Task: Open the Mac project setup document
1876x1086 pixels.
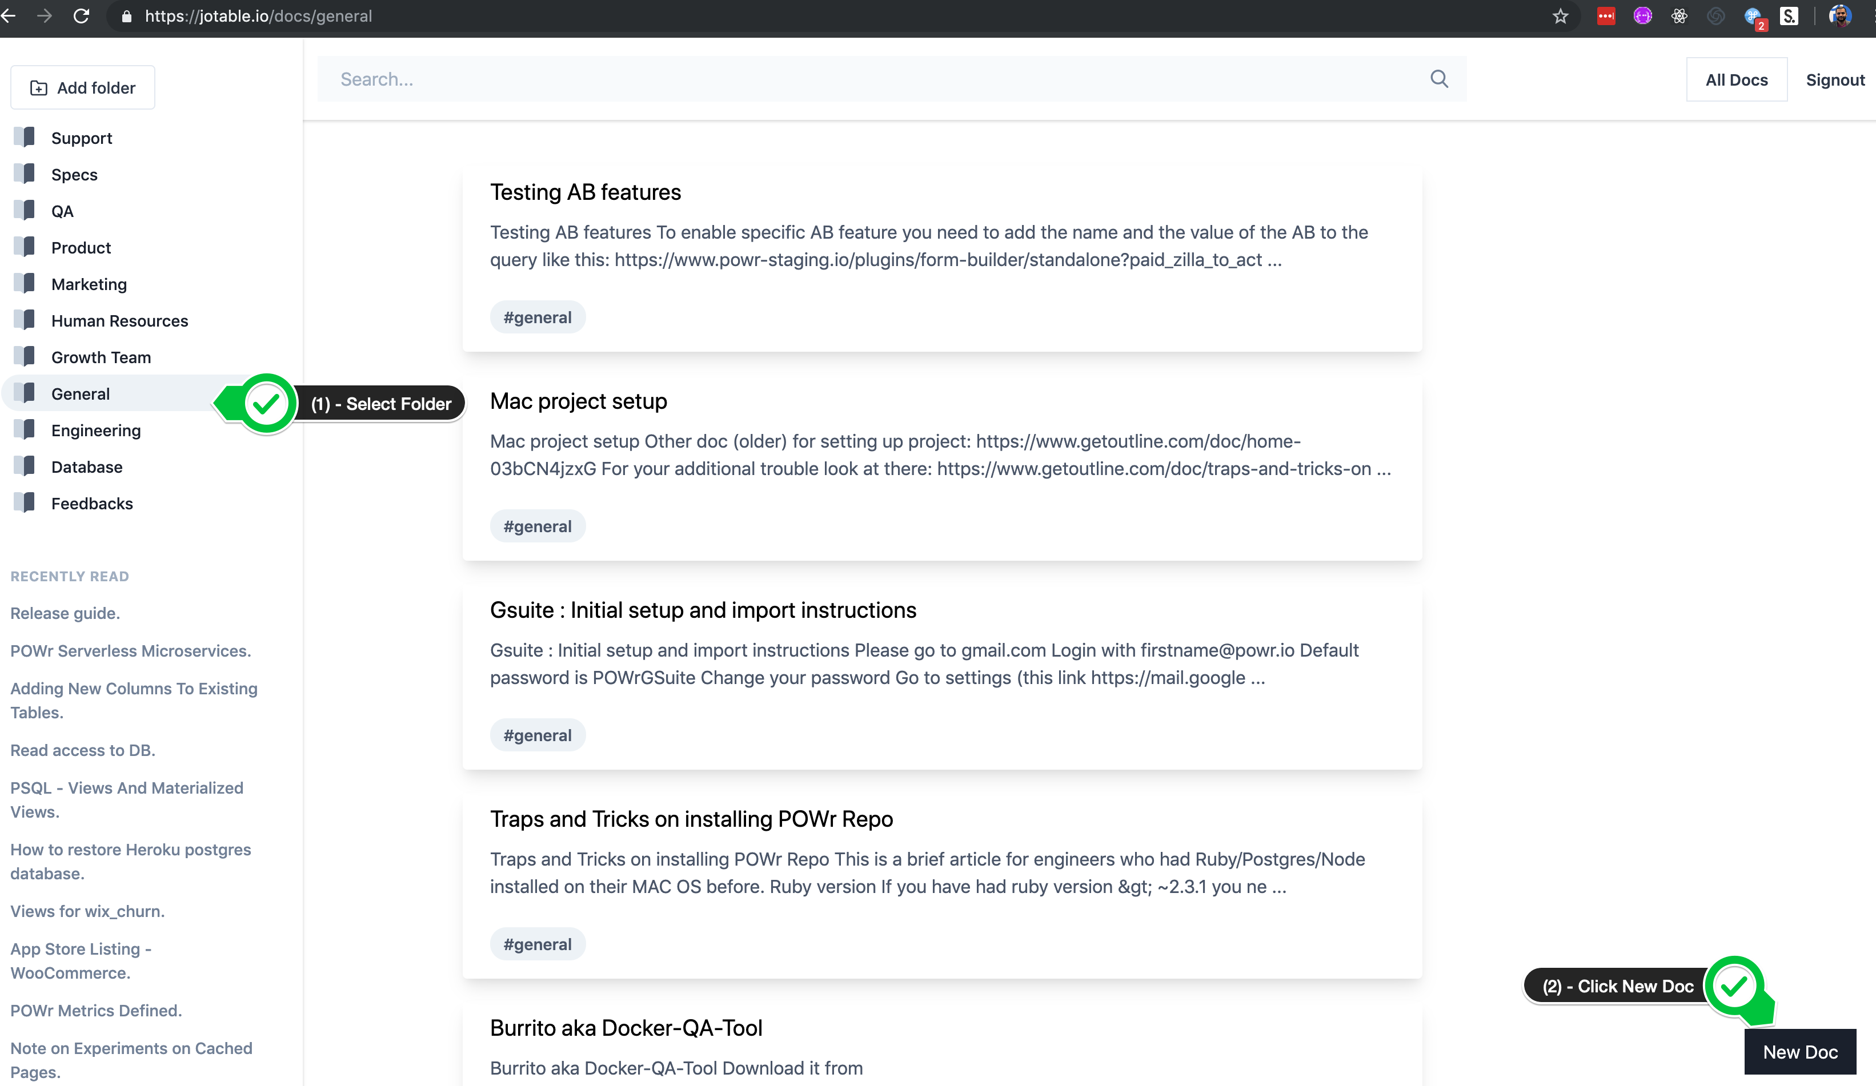Action: (578, 401)
